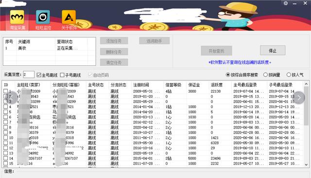Viewport: 311px width, 178px height.
Task: Click the table scrollbar up arrow
Action: point(306,84)
